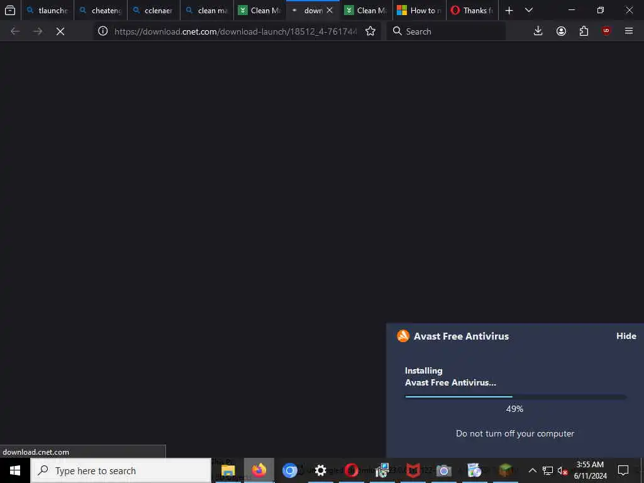
Task: Close the active 'down' tab
Action: 330,10
